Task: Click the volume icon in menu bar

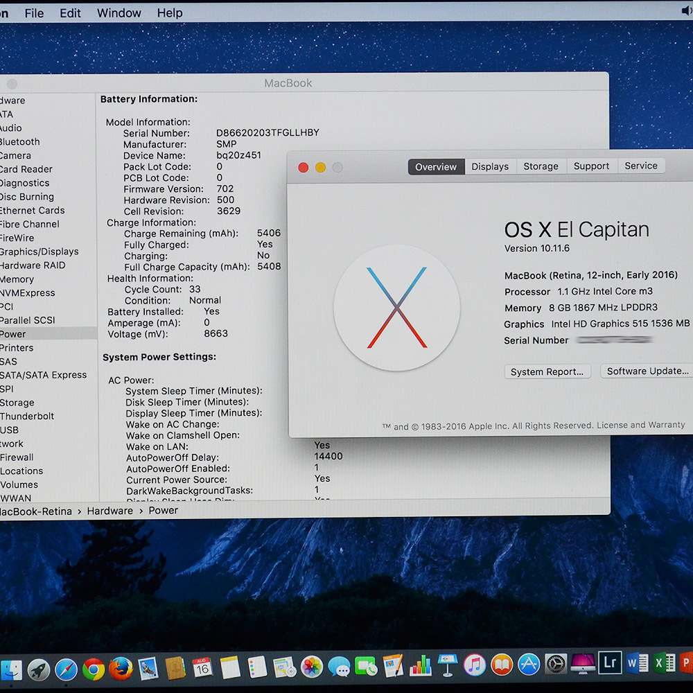Action: point(687,11)
